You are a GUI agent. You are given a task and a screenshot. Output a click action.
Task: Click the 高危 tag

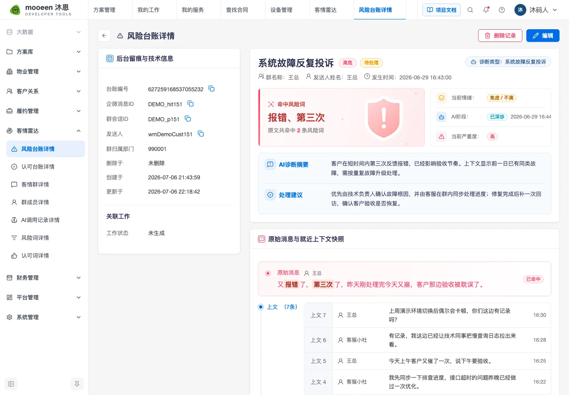point(348,63)
